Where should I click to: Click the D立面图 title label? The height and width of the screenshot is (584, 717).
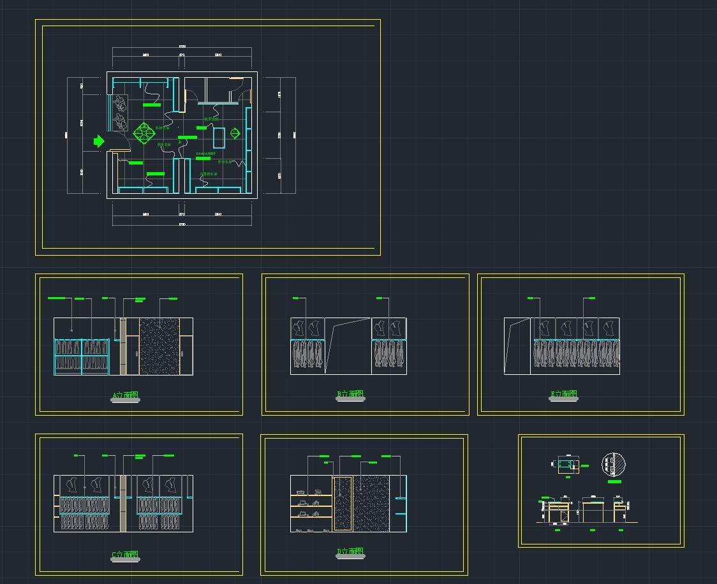click(350, 552)
